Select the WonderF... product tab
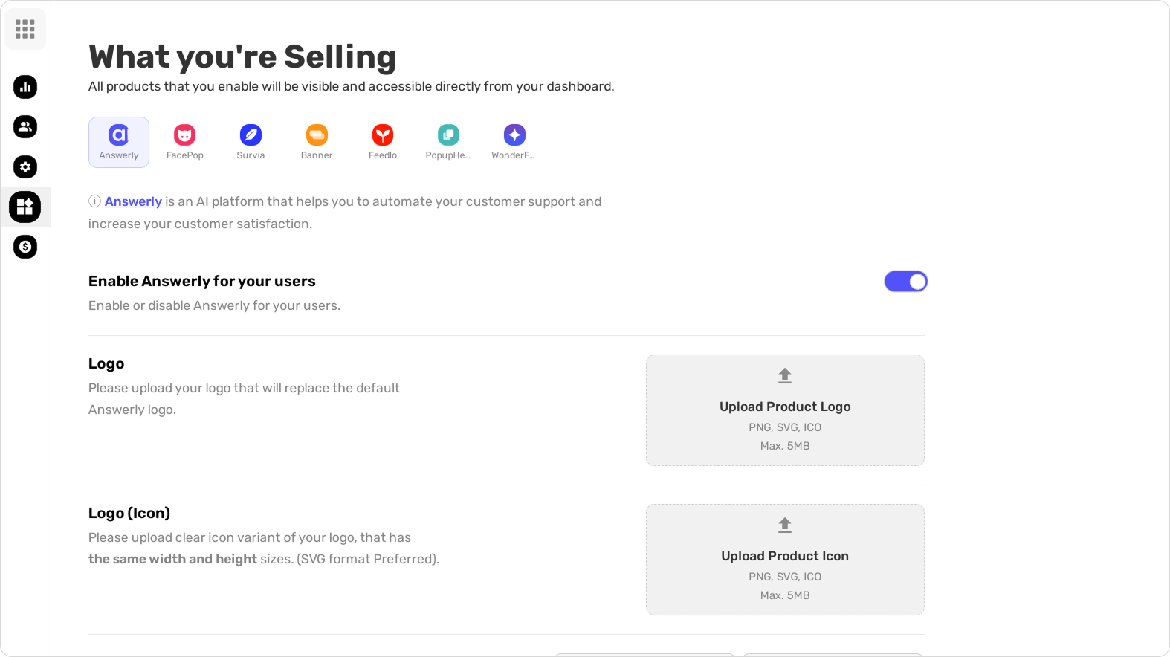 [x=514, y=142]
